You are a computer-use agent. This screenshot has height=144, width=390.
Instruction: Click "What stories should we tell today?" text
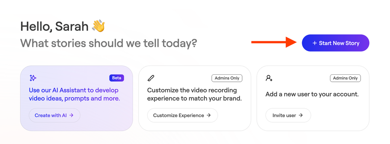click(x=109, y=44)
